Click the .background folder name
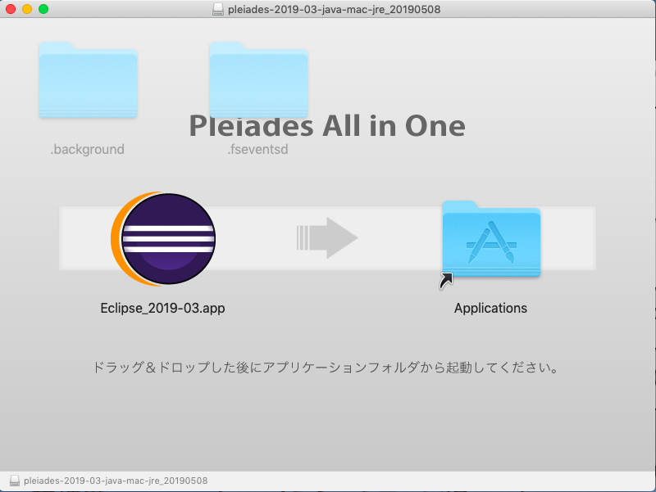The width and height of the screenshot is (656, 492). pos(88,149)
